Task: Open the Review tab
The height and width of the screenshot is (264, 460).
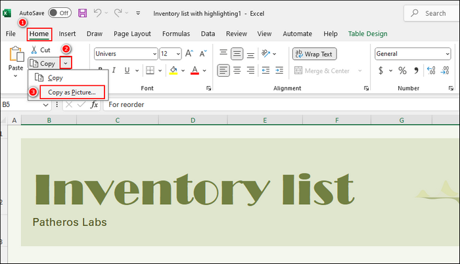Action: pos(237,33)
